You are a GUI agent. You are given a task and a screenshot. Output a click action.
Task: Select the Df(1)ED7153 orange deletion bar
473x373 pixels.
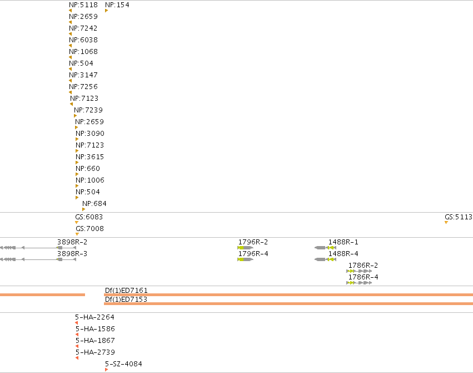(x=288, y=304)
